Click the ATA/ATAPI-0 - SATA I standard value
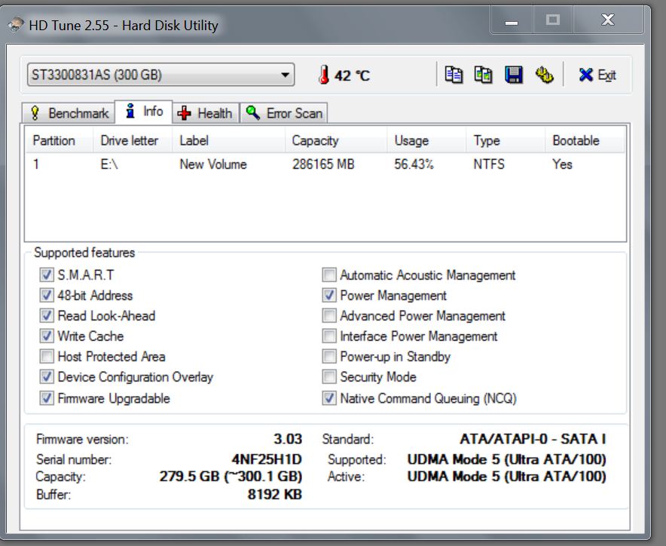666x546 pixels. (533, 439)
